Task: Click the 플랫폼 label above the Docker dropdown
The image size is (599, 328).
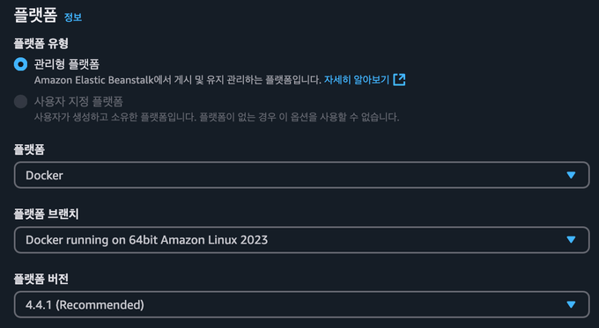Action: [x=29, y=149]
